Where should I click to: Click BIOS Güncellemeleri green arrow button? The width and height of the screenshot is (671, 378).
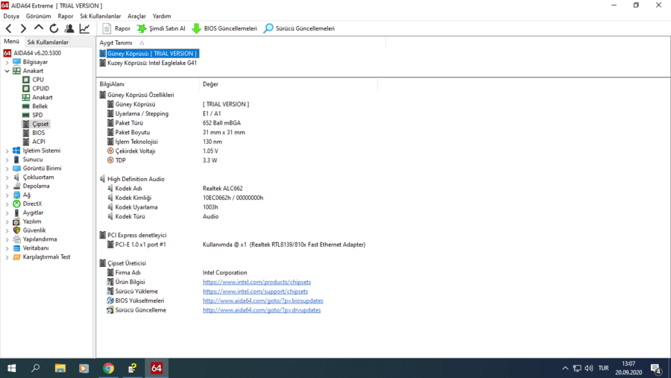224,28
